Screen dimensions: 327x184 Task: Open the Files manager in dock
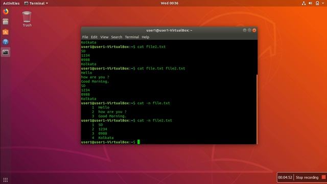pos(6,21)
